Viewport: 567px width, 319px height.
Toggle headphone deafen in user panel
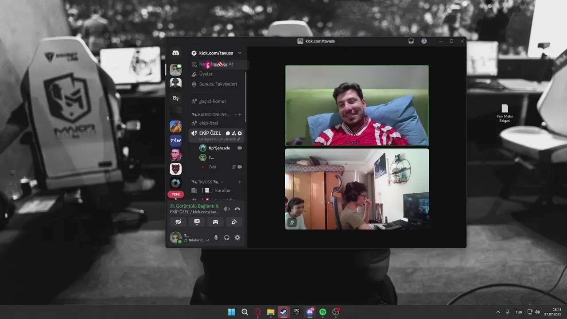(227, 237)
